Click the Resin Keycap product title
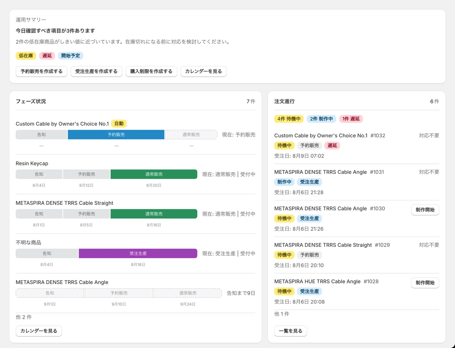The image size is (455, 348). pos(32,163)
